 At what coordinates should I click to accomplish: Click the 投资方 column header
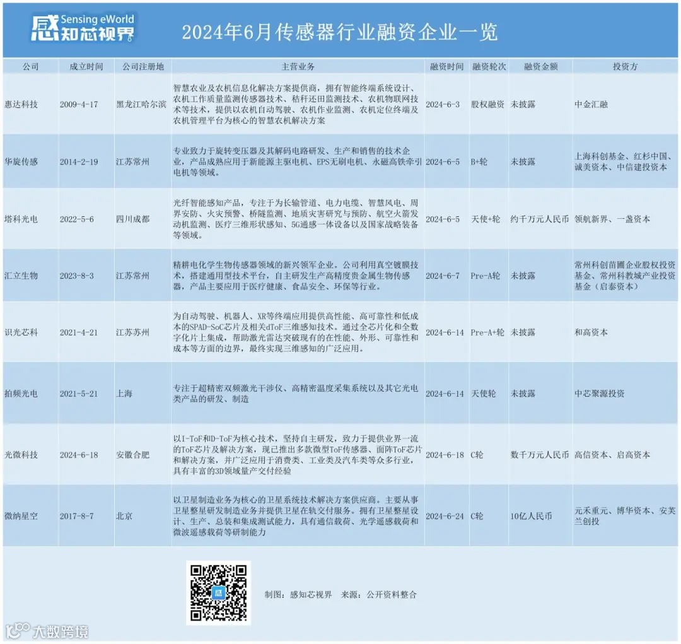point(626,66)
